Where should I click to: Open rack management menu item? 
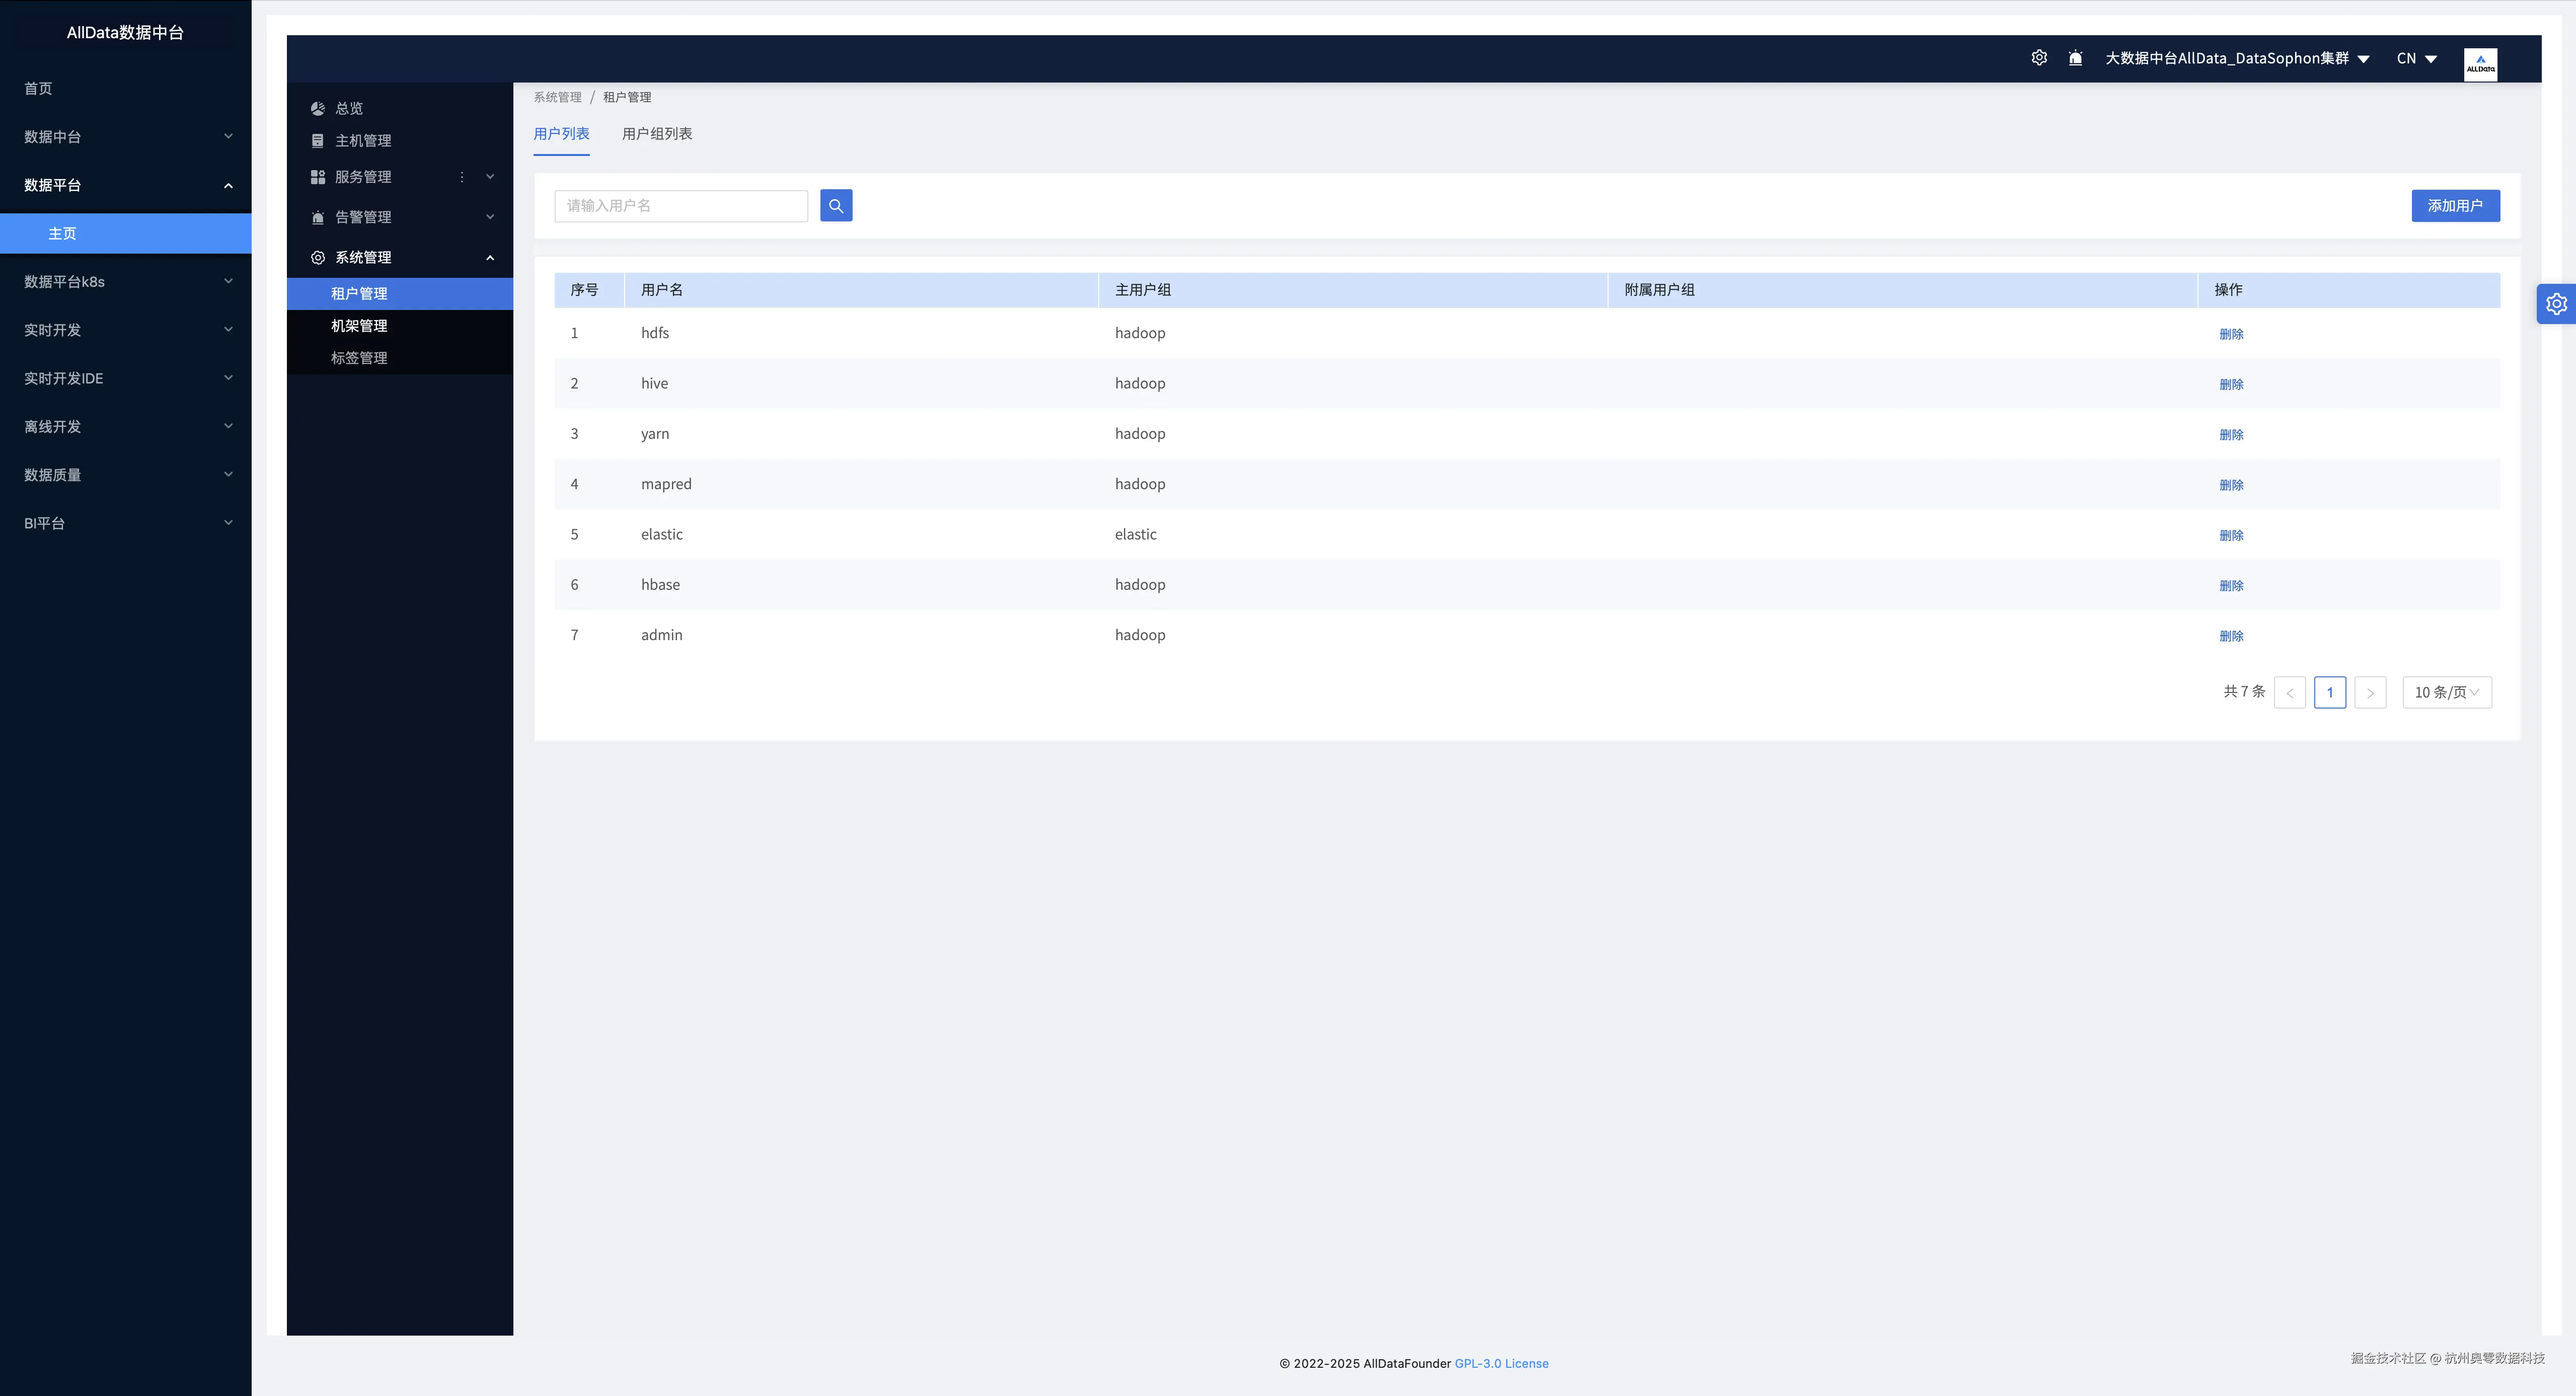point(359,326)
